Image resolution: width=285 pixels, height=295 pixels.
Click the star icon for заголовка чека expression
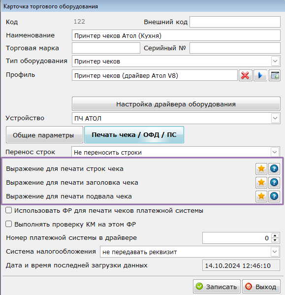click(261, 183)
